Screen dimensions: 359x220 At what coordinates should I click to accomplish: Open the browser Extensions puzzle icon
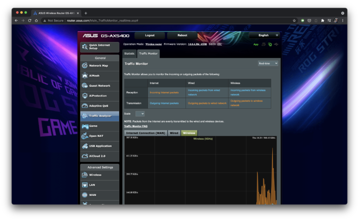(322, 21)
